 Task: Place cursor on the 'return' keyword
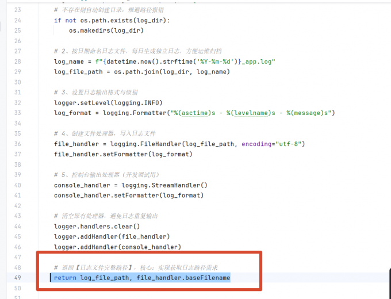pos(65,278)
